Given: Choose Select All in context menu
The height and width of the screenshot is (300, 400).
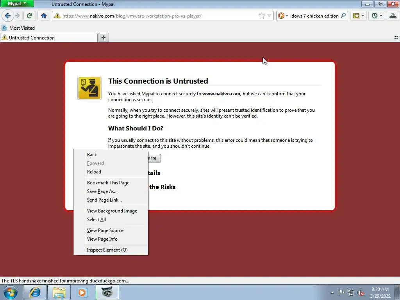Looking at the screenshot, I should click(x=111, y=220).
